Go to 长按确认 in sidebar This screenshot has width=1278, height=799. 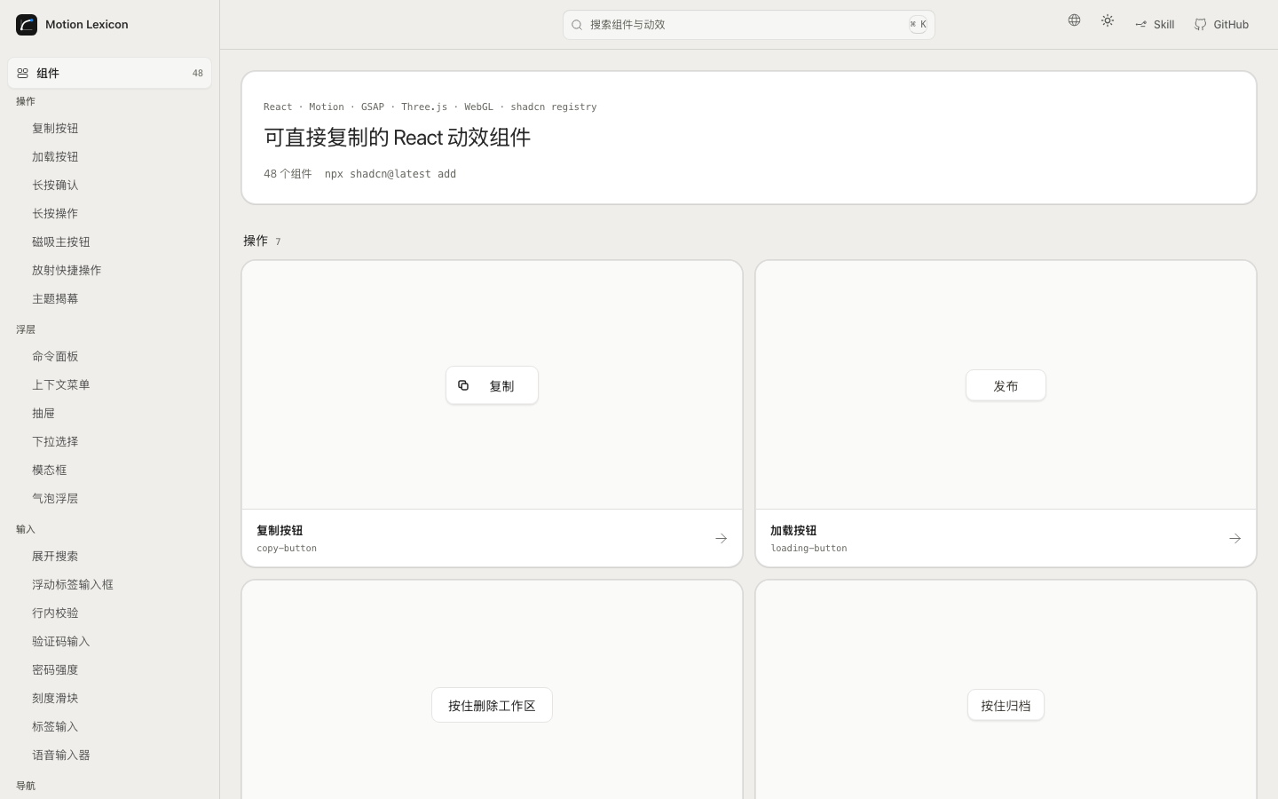55,186
